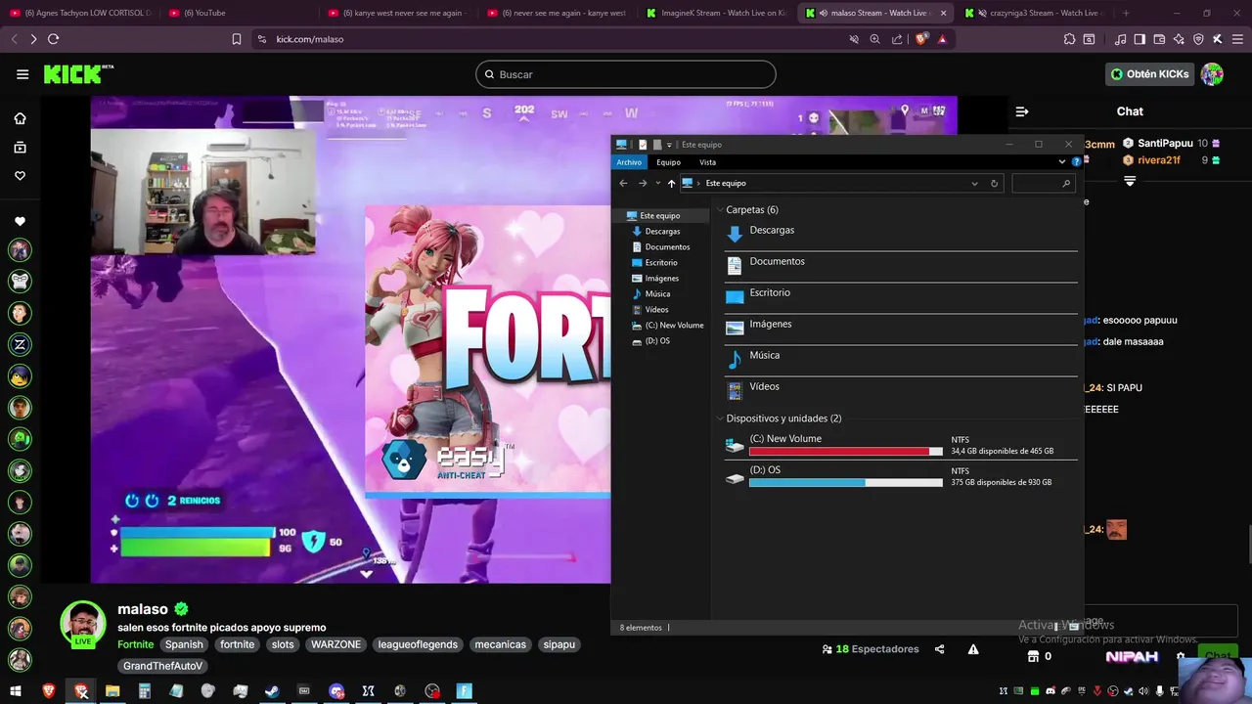The image size is (1252, 704).
Task: Open the Equipo ribbon tab
Action: pyautogui.click(x=669, y=162)
